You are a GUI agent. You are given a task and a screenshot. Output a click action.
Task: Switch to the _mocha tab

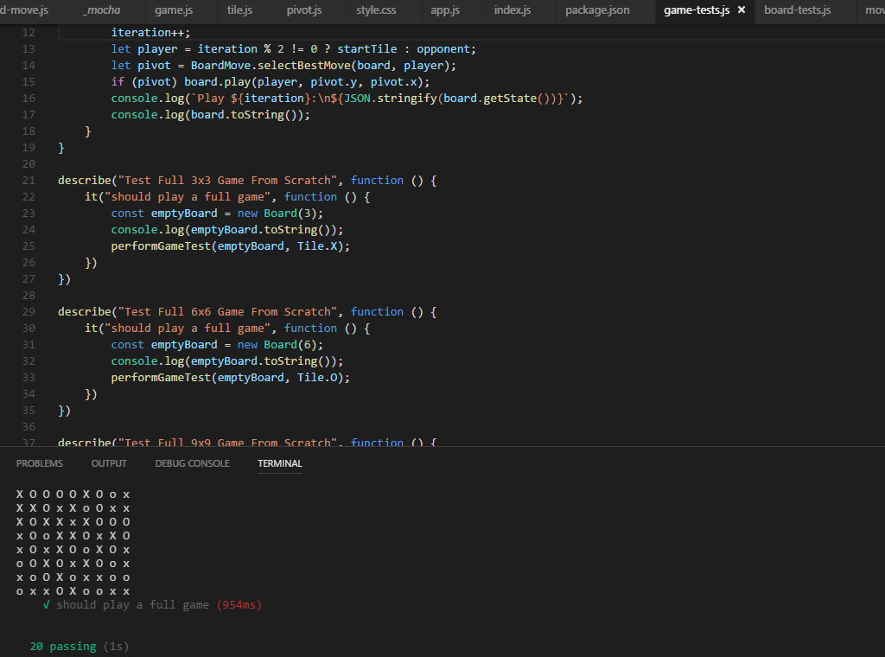(x=102, y=10)
